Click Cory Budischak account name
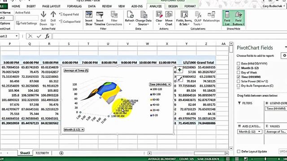The height and width of the screenshot is (161, 287). coord(273,6)
